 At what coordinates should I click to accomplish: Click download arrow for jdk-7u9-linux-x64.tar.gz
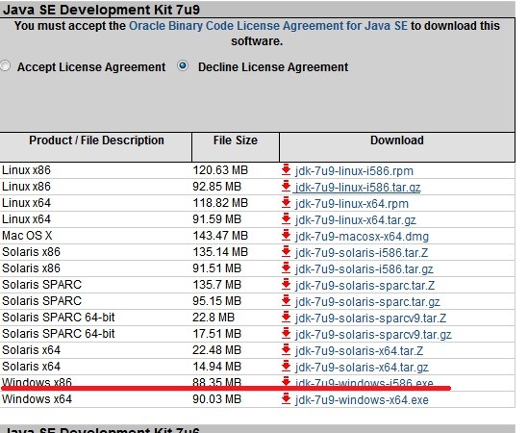tap(286, 219)
